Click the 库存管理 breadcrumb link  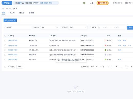coord(8,8)
